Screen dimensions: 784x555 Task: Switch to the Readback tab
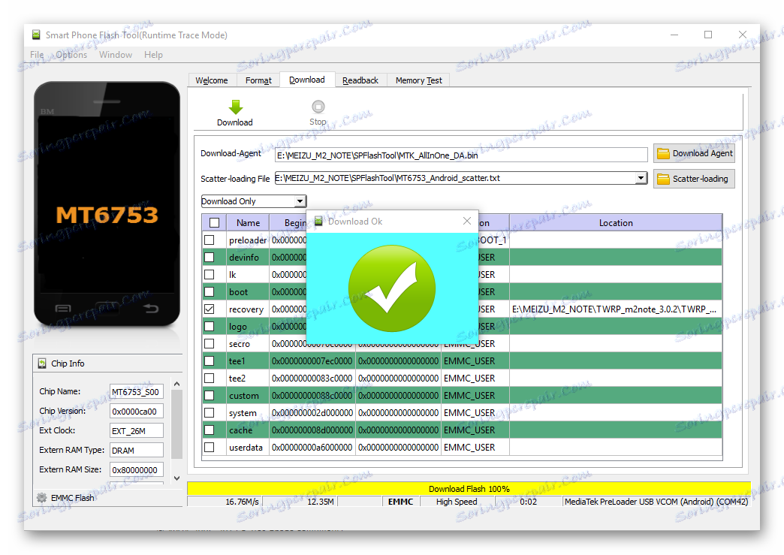pyautogui.click(x=360, y=80)
